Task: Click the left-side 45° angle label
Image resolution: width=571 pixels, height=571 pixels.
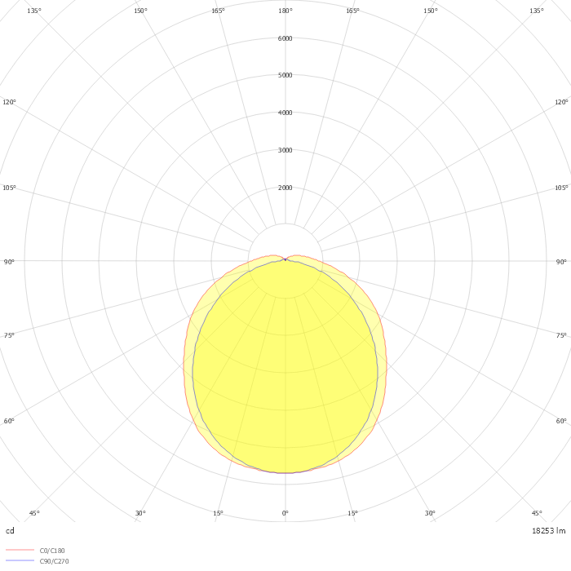Action: pyautogui.click(x=34, y=513)
